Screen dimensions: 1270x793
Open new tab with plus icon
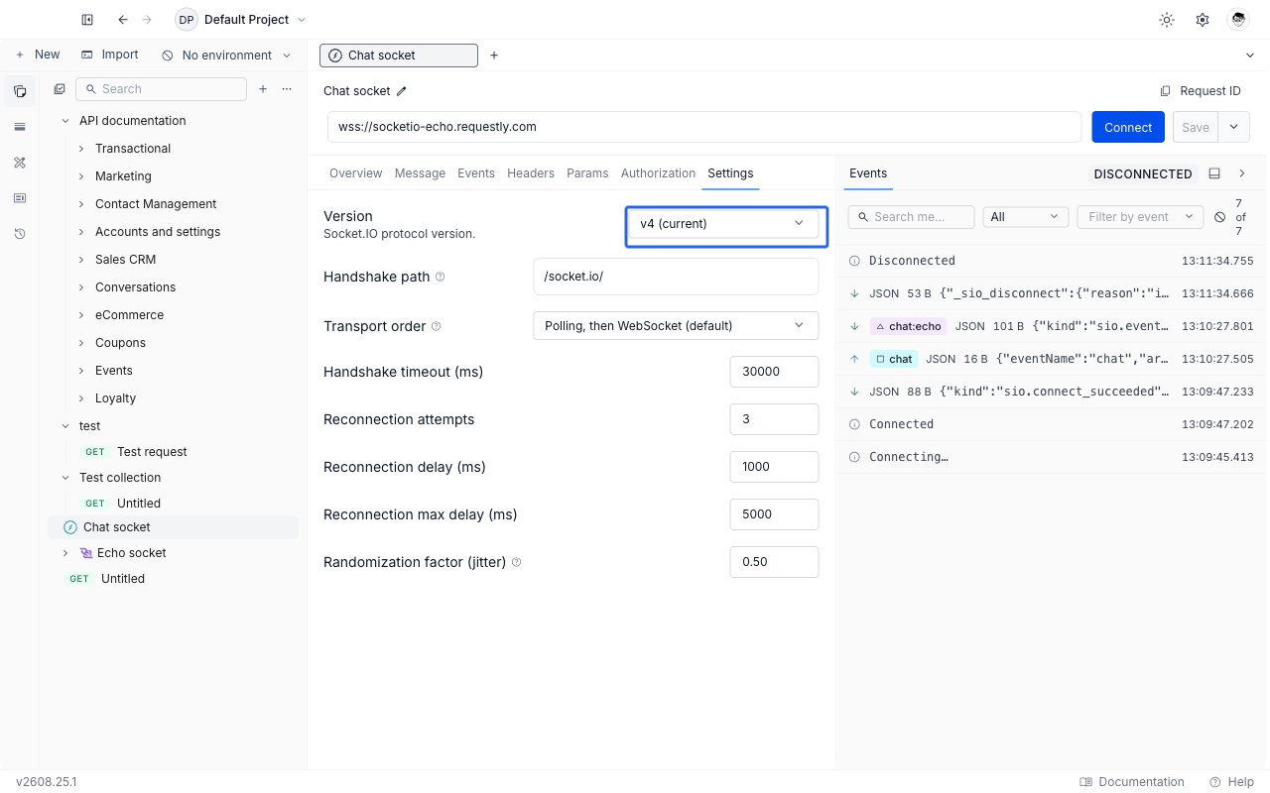pyautogui.click(x=494, y=56)
